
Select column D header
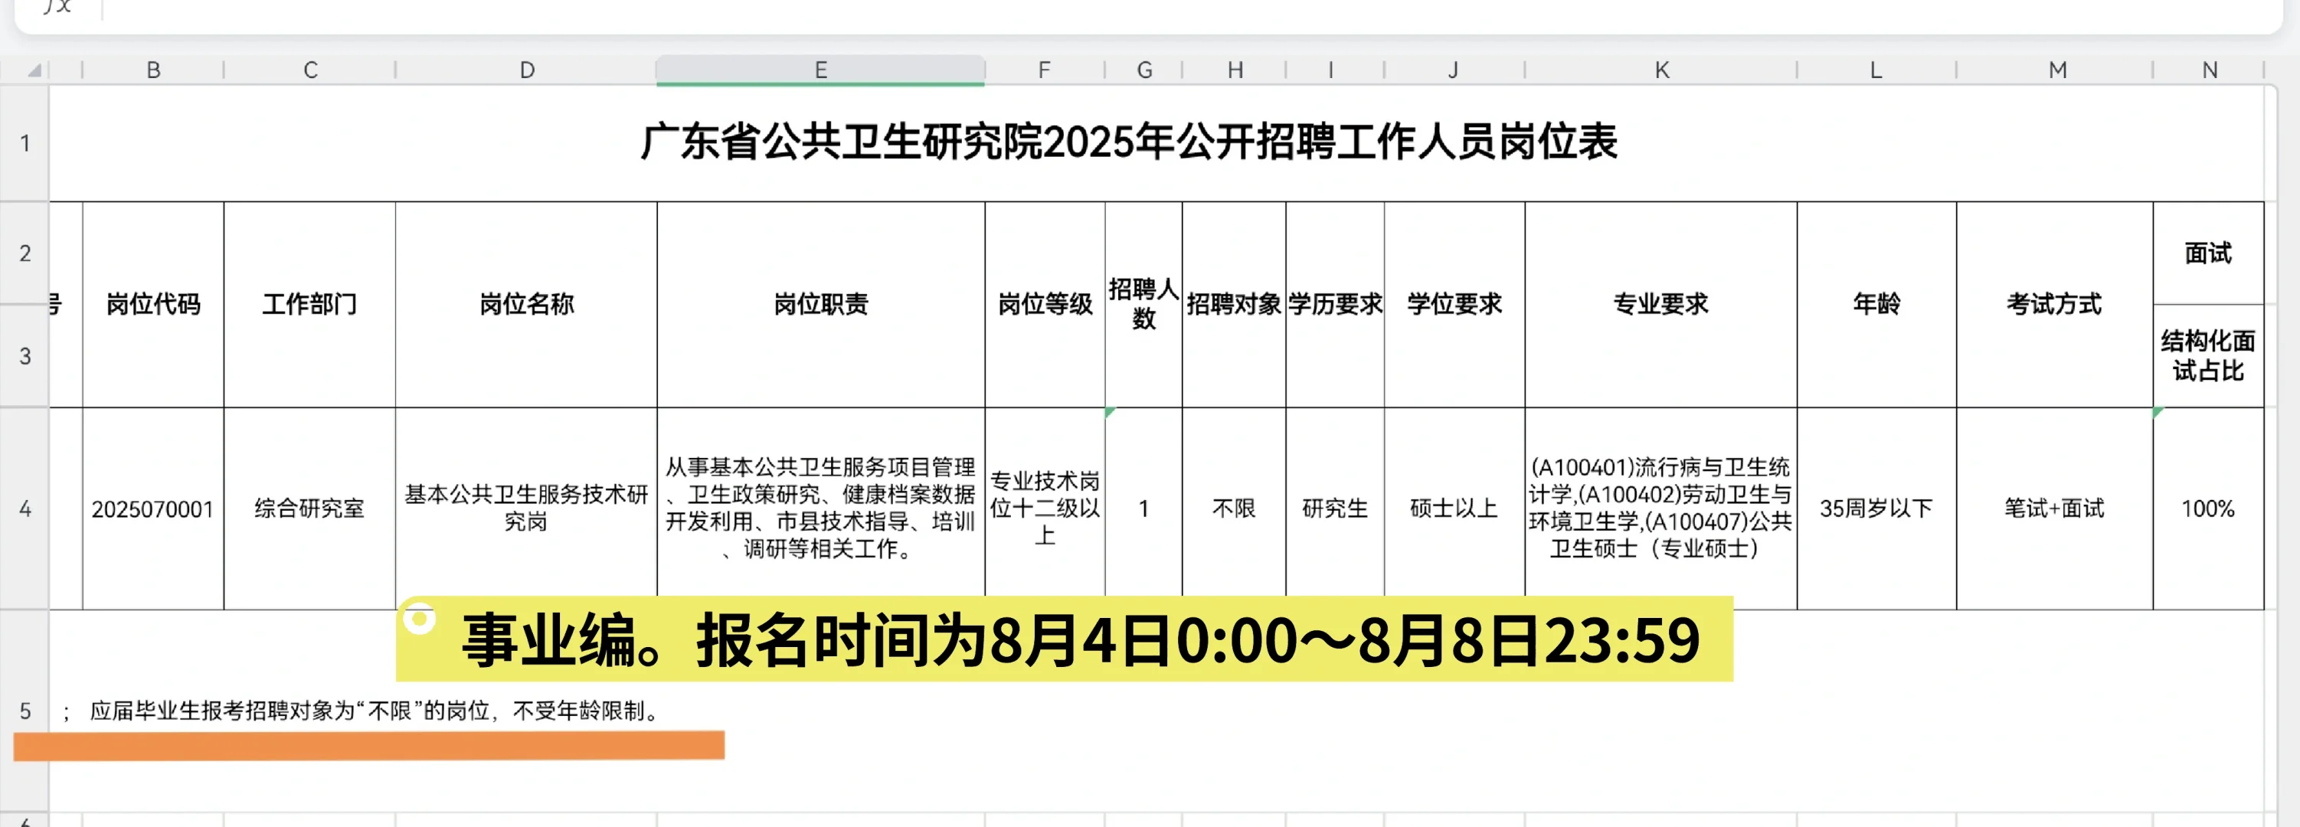[527, 70]
